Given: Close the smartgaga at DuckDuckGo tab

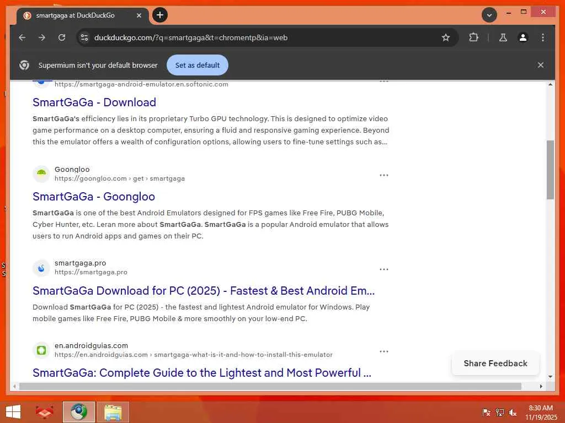Looking at the screenshot, I should point(138,15).
